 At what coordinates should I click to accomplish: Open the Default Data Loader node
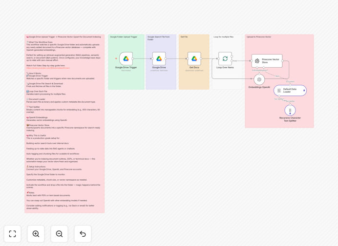[x=290, y=91]
